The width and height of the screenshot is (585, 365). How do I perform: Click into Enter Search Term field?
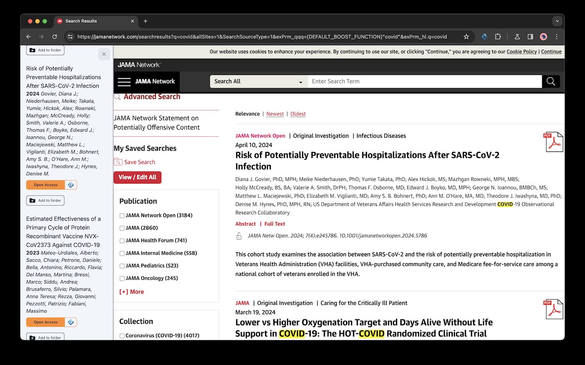(x=425, y=81)
